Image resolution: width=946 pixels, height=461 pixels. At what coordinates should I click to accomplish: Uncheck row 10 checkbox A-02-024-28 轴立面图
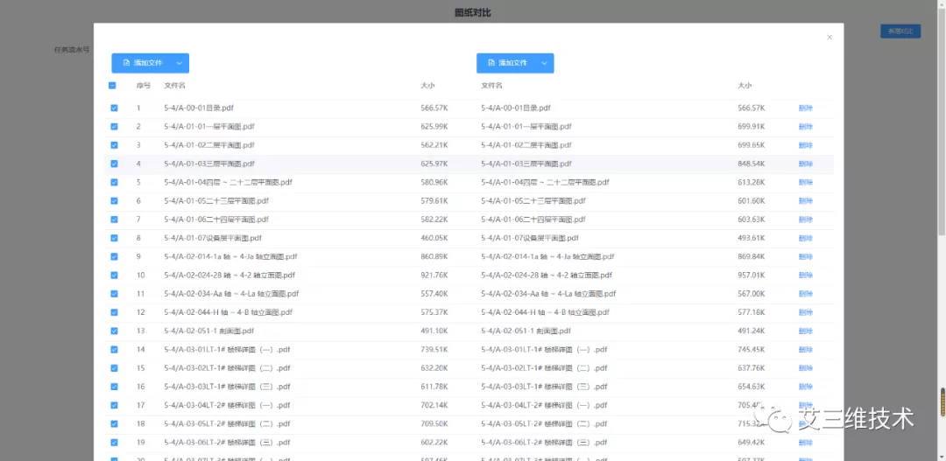tap(114, 276)
